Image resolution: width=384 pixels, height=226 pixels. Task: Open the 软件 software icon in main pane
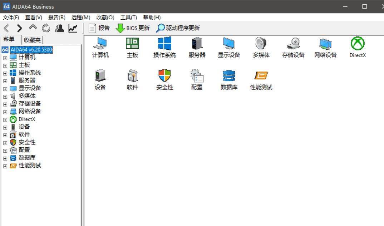132,80
